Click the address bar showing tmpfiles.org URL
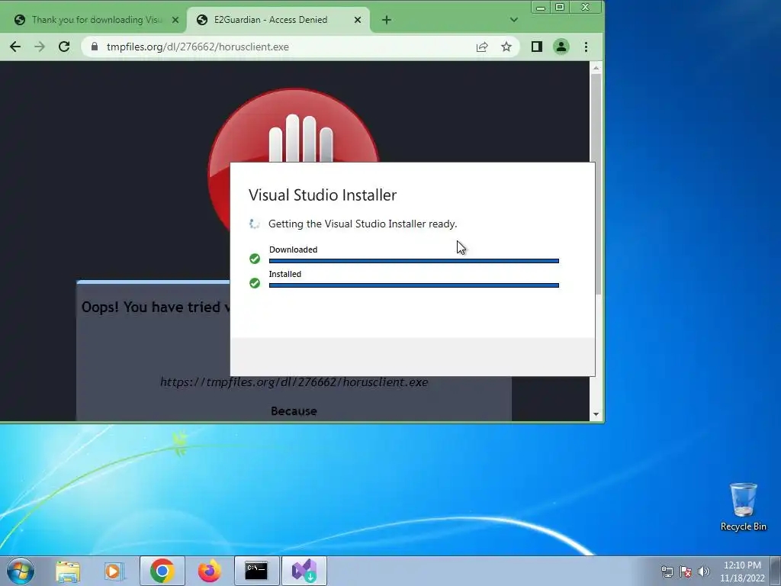781x586 pixels. 301,47
